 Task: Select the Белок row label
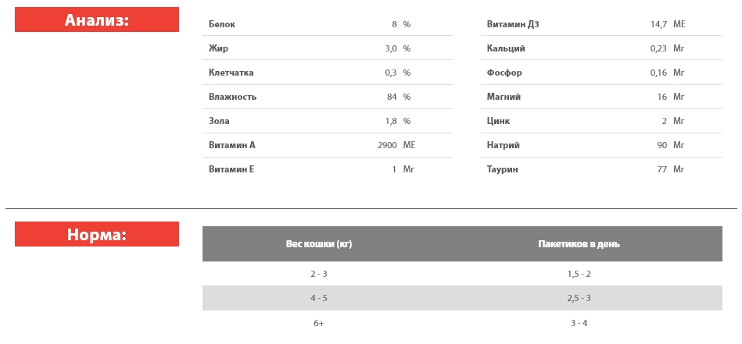[222, 24]
